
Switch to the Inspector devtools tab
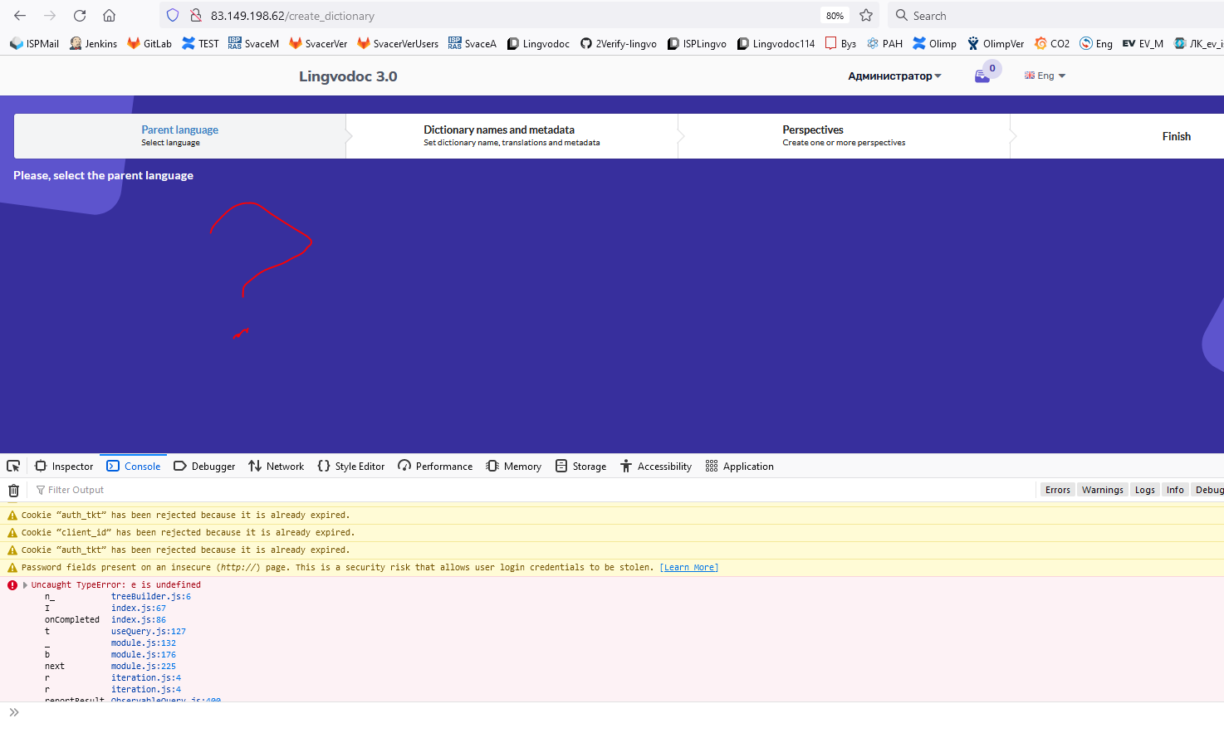[64, 467]
